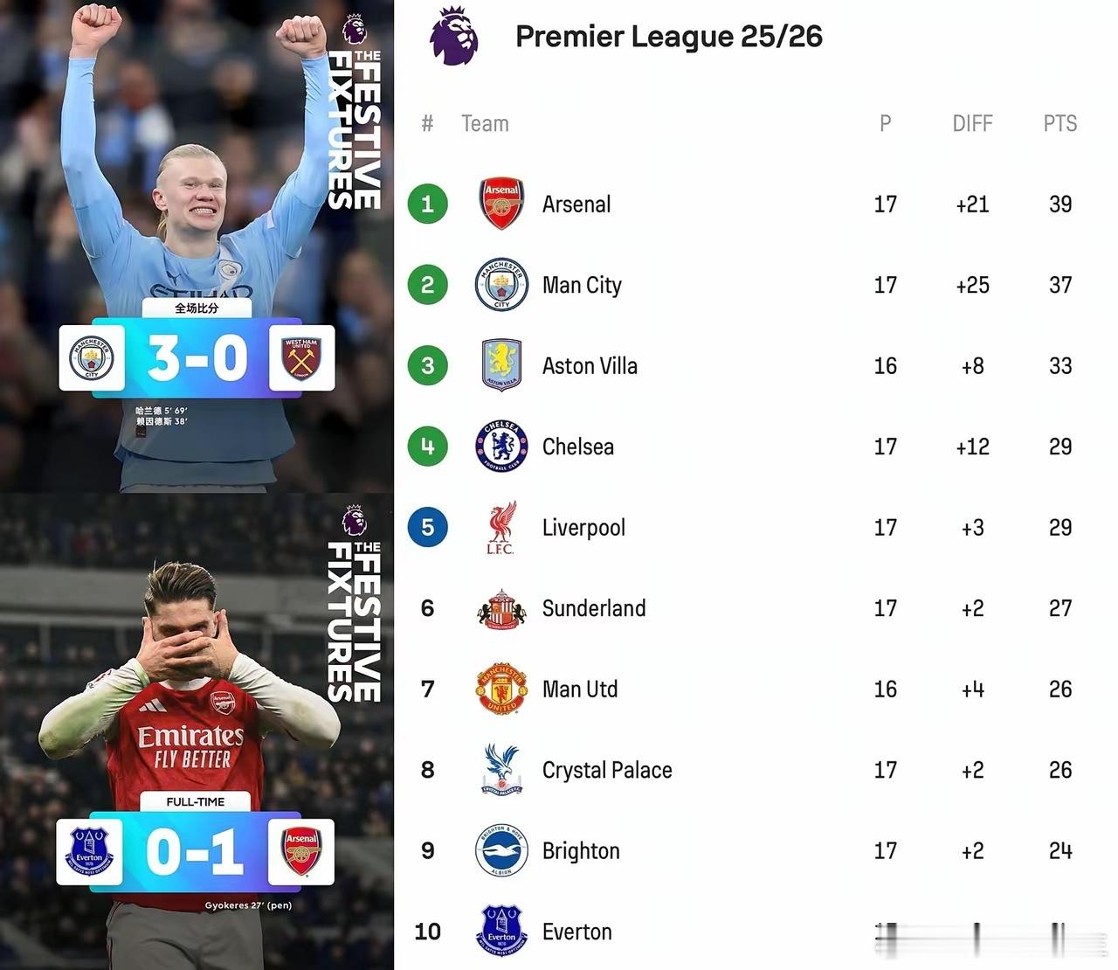Sort by the PTS column header

(x=1059, y=123)
